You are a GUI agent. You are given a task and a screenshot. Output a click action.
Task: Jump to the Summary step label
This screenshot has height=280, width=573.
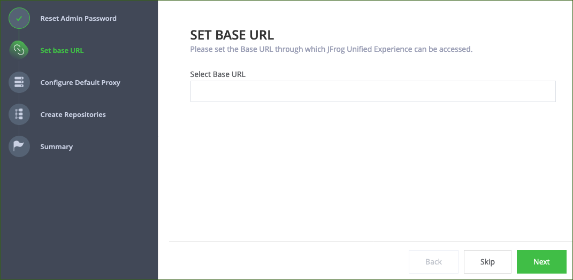point(56,147)
